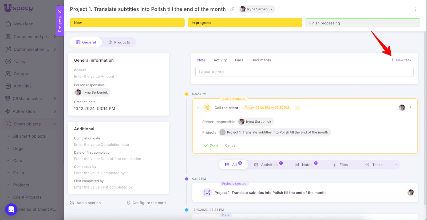Click the New task button
The image size is (427, 220).
click(401, 60)
